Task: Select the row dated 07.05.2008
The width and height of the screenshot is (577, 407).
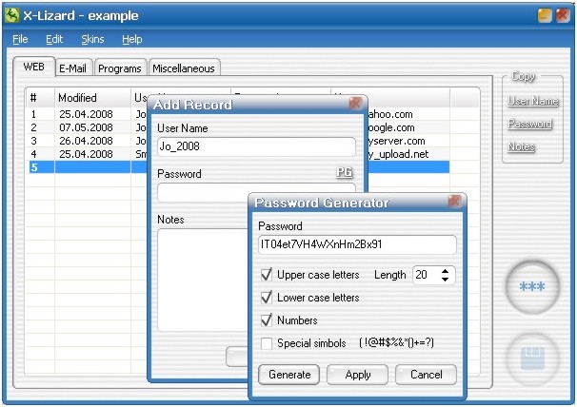Action: (239, 127)
